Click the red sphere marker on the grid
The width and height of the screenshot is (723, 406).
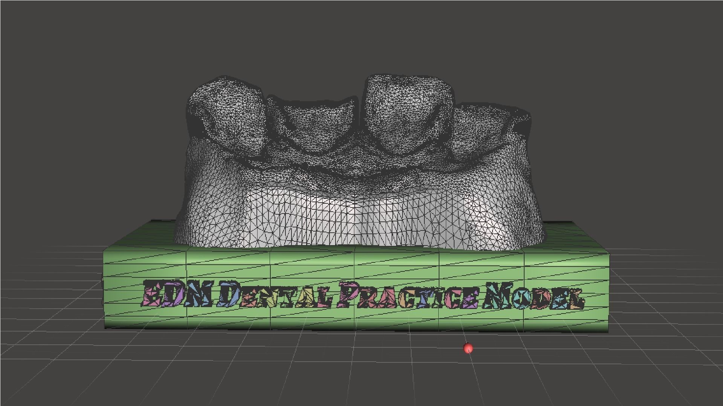(468, 348)
